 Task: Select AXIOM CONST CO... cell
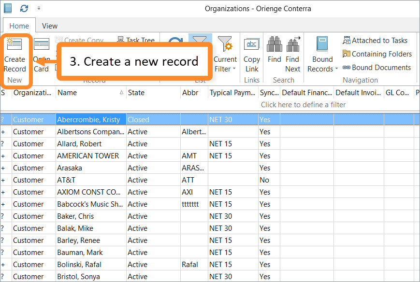91,192
